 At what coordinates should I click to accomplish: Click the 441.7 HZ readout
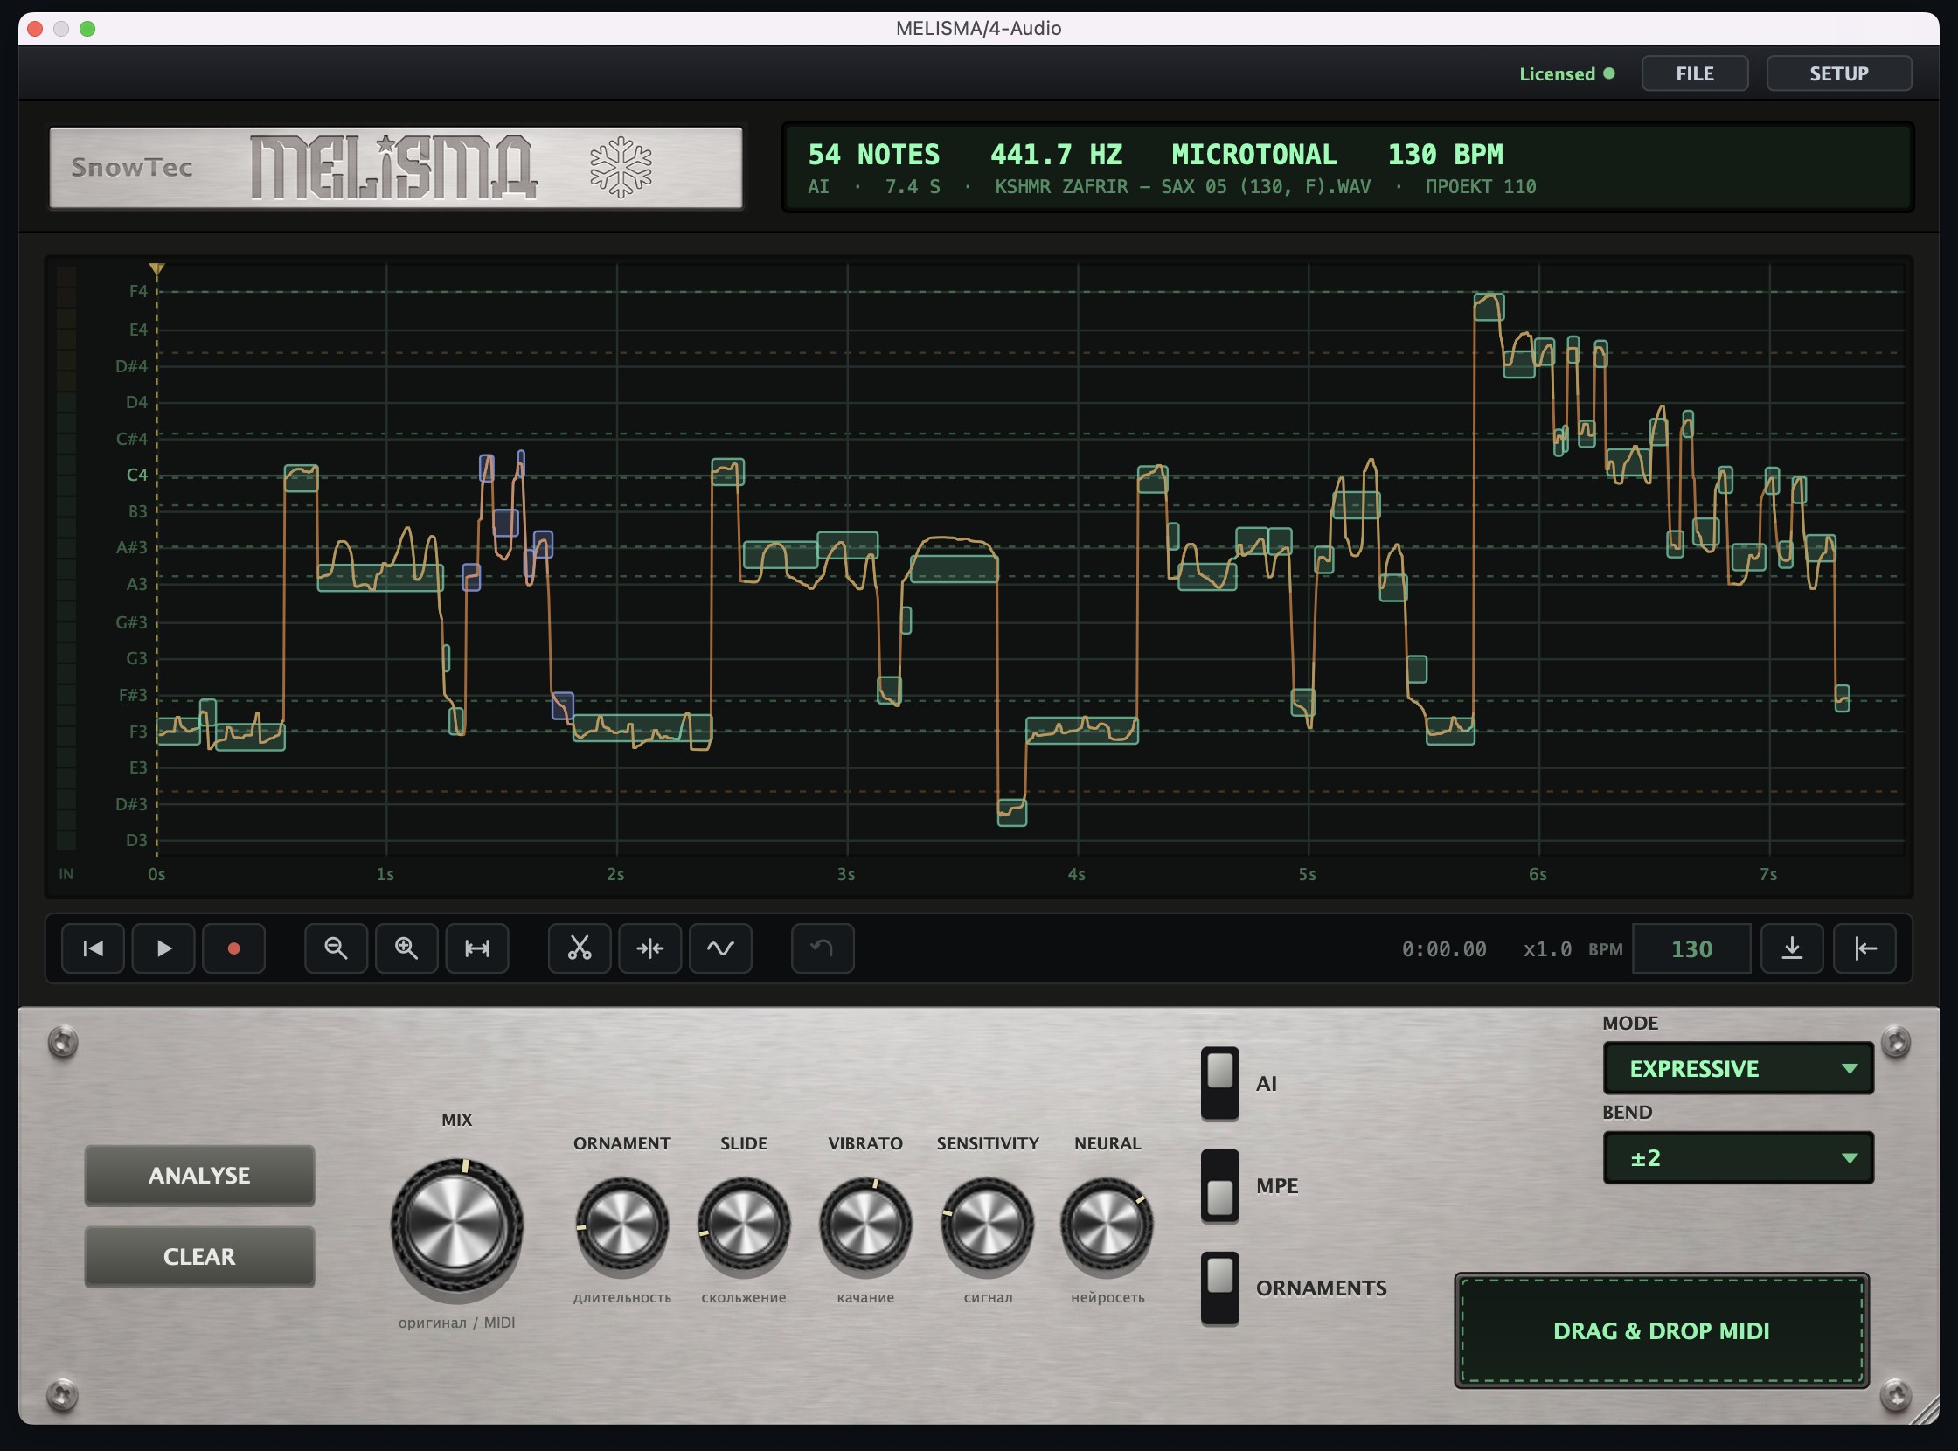[x=1056, y=155]
